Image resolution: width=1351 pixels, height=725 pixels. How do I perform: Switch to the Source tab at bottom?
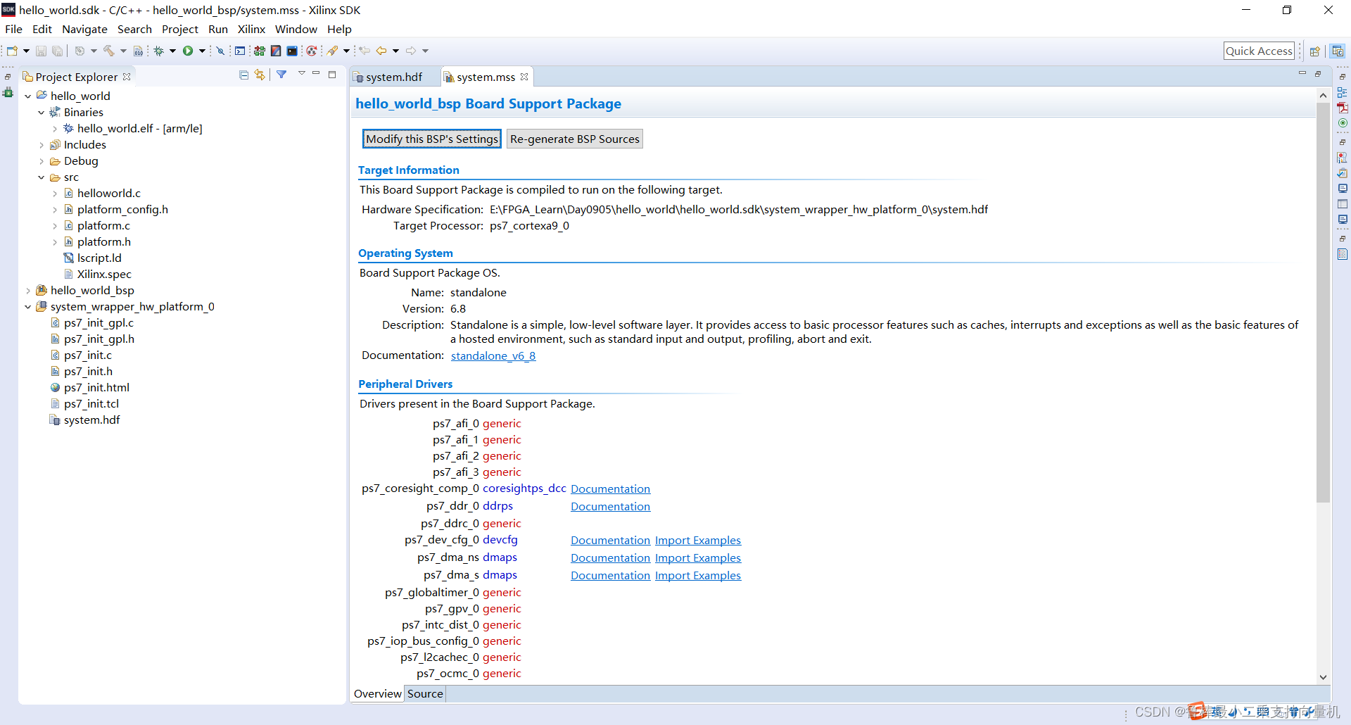tap(425, 694)
